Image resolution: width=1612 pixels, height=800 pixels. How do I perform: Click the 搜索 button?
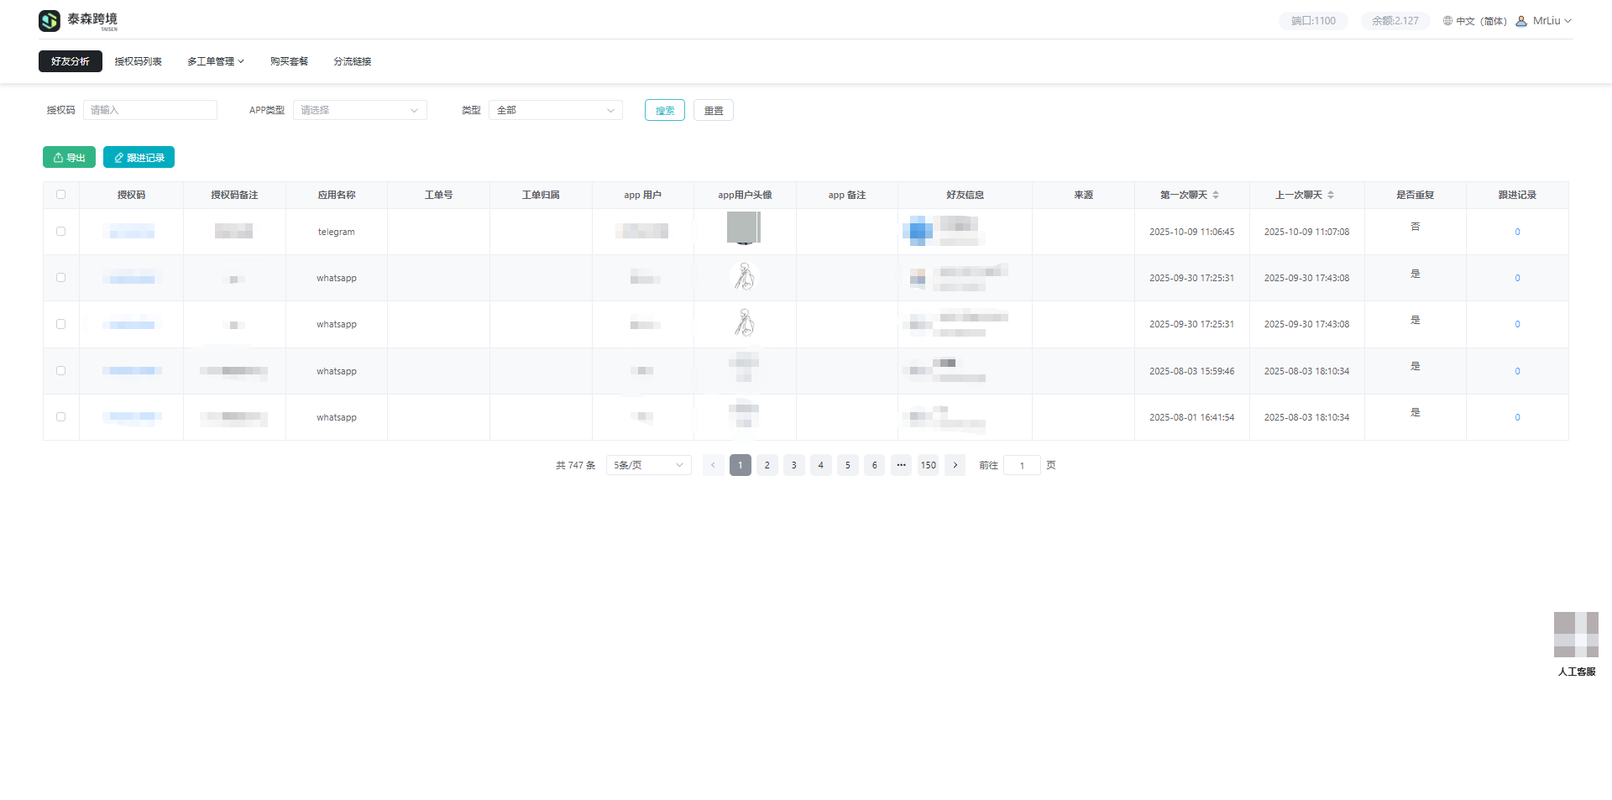tap(664, 110)
